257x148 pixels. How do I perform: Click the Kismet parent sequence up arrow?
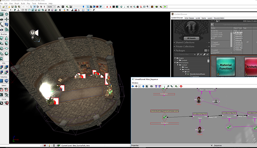(x=143, y=86)
